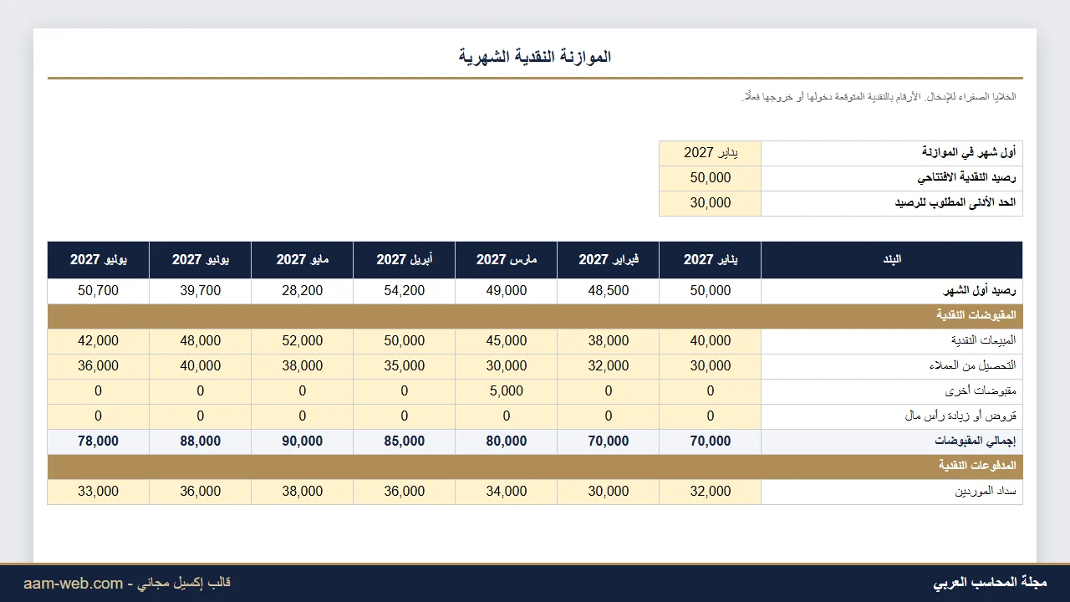Viewport: 1070px width, 602px height.
Task: Click the row label سداد الموردين
Action: (986, 492)
